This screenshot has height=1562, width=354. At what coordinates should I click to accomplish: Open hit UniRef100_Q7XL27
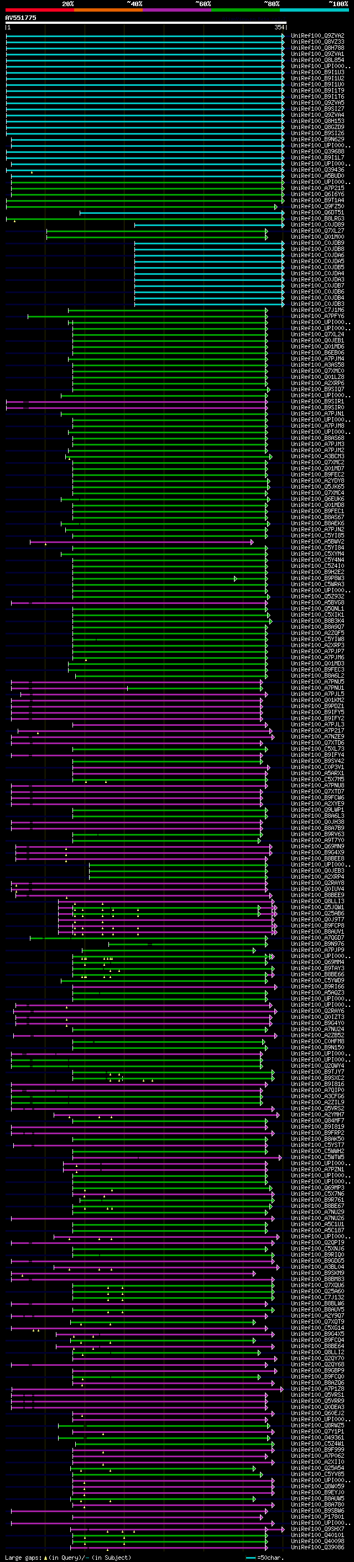(317, 231)
